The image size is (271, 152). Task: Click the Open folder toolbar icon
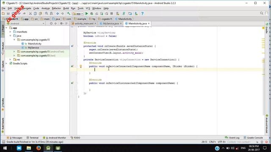pyautogui.click(x=3, y=14)
